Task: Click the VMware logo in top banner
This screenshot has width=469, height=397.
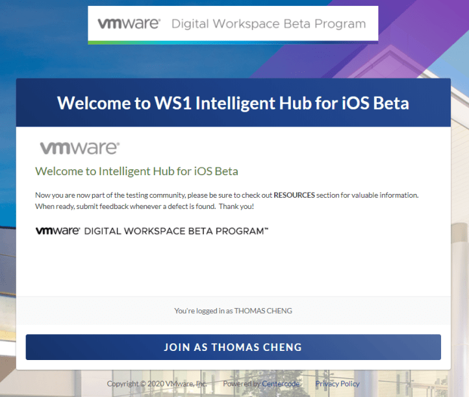Action: click(129, 23)
